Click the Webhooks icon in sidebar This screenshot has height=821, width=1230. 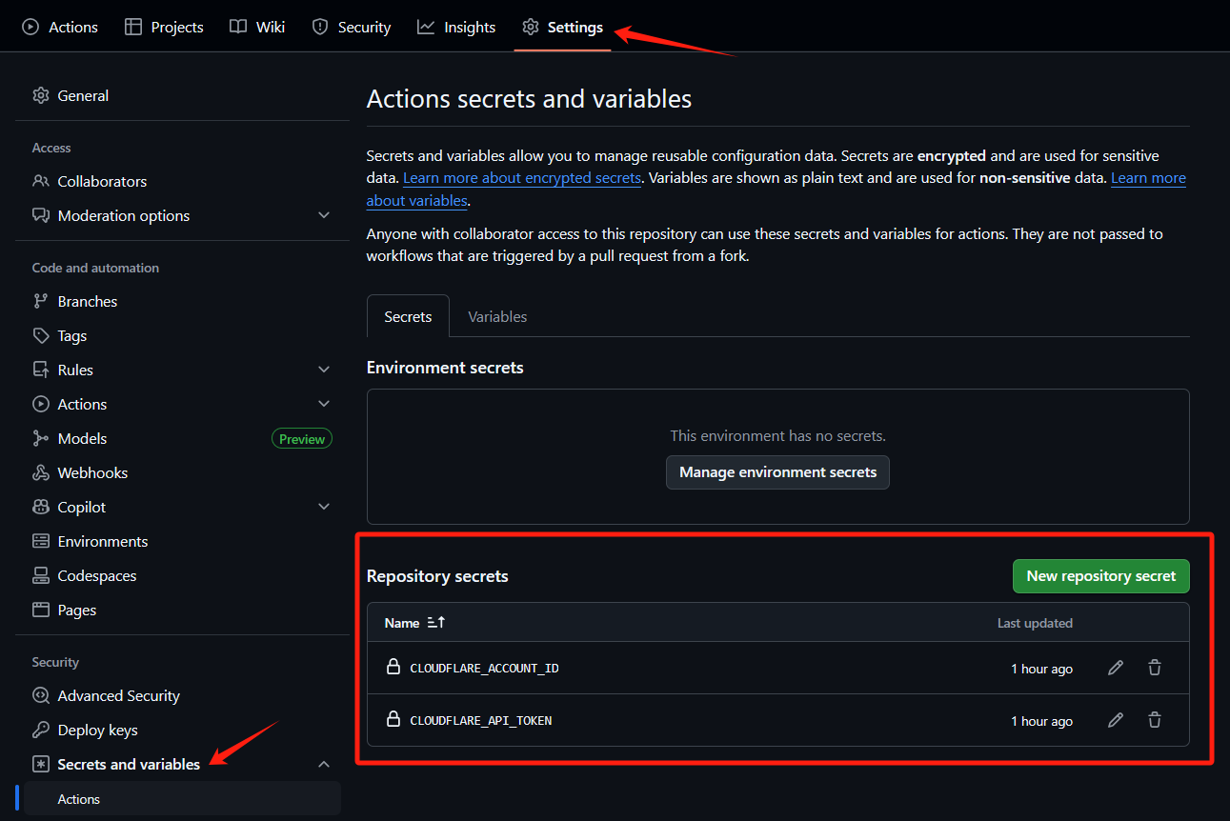point(41,472)
